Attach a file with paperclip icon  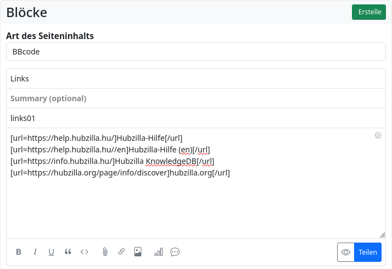coord(105,252)
